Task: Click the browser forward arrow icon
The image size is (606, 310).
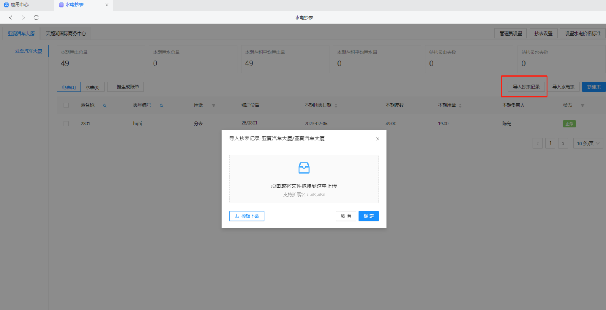Action: (x=23, y=17)
